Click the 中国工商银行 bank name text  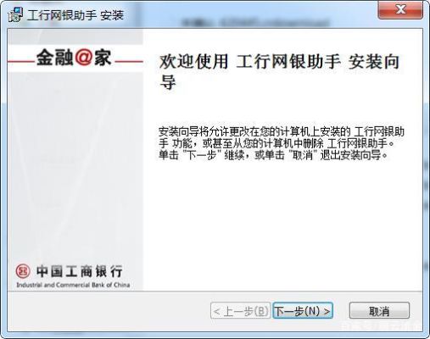click(80, 271)
